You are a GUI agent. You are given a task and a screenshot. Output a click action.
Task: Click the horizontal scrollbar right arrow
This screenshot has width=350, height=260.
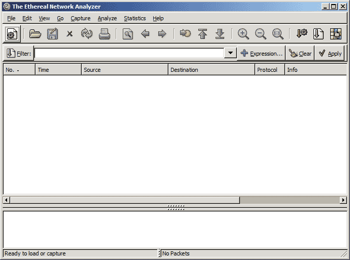(x=343, y=200)
